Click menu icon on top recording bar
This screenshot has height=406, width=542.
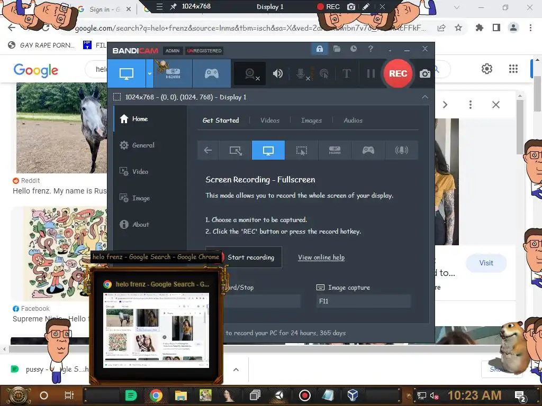159,6
